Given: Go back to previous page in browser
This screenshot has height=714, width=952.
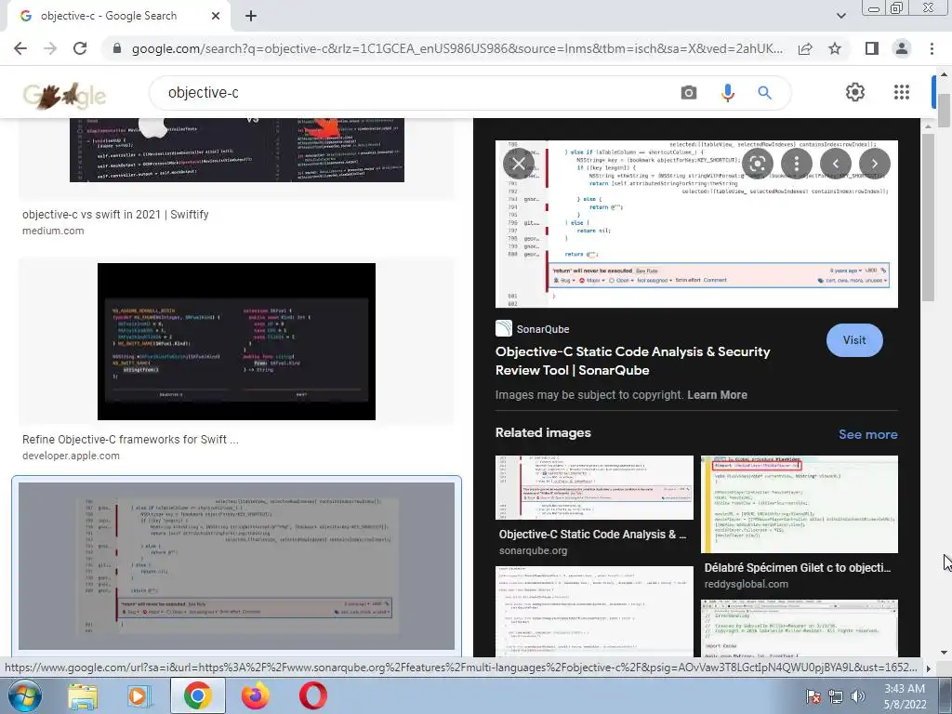Looking at the screenshot, I should click(20, 48).
